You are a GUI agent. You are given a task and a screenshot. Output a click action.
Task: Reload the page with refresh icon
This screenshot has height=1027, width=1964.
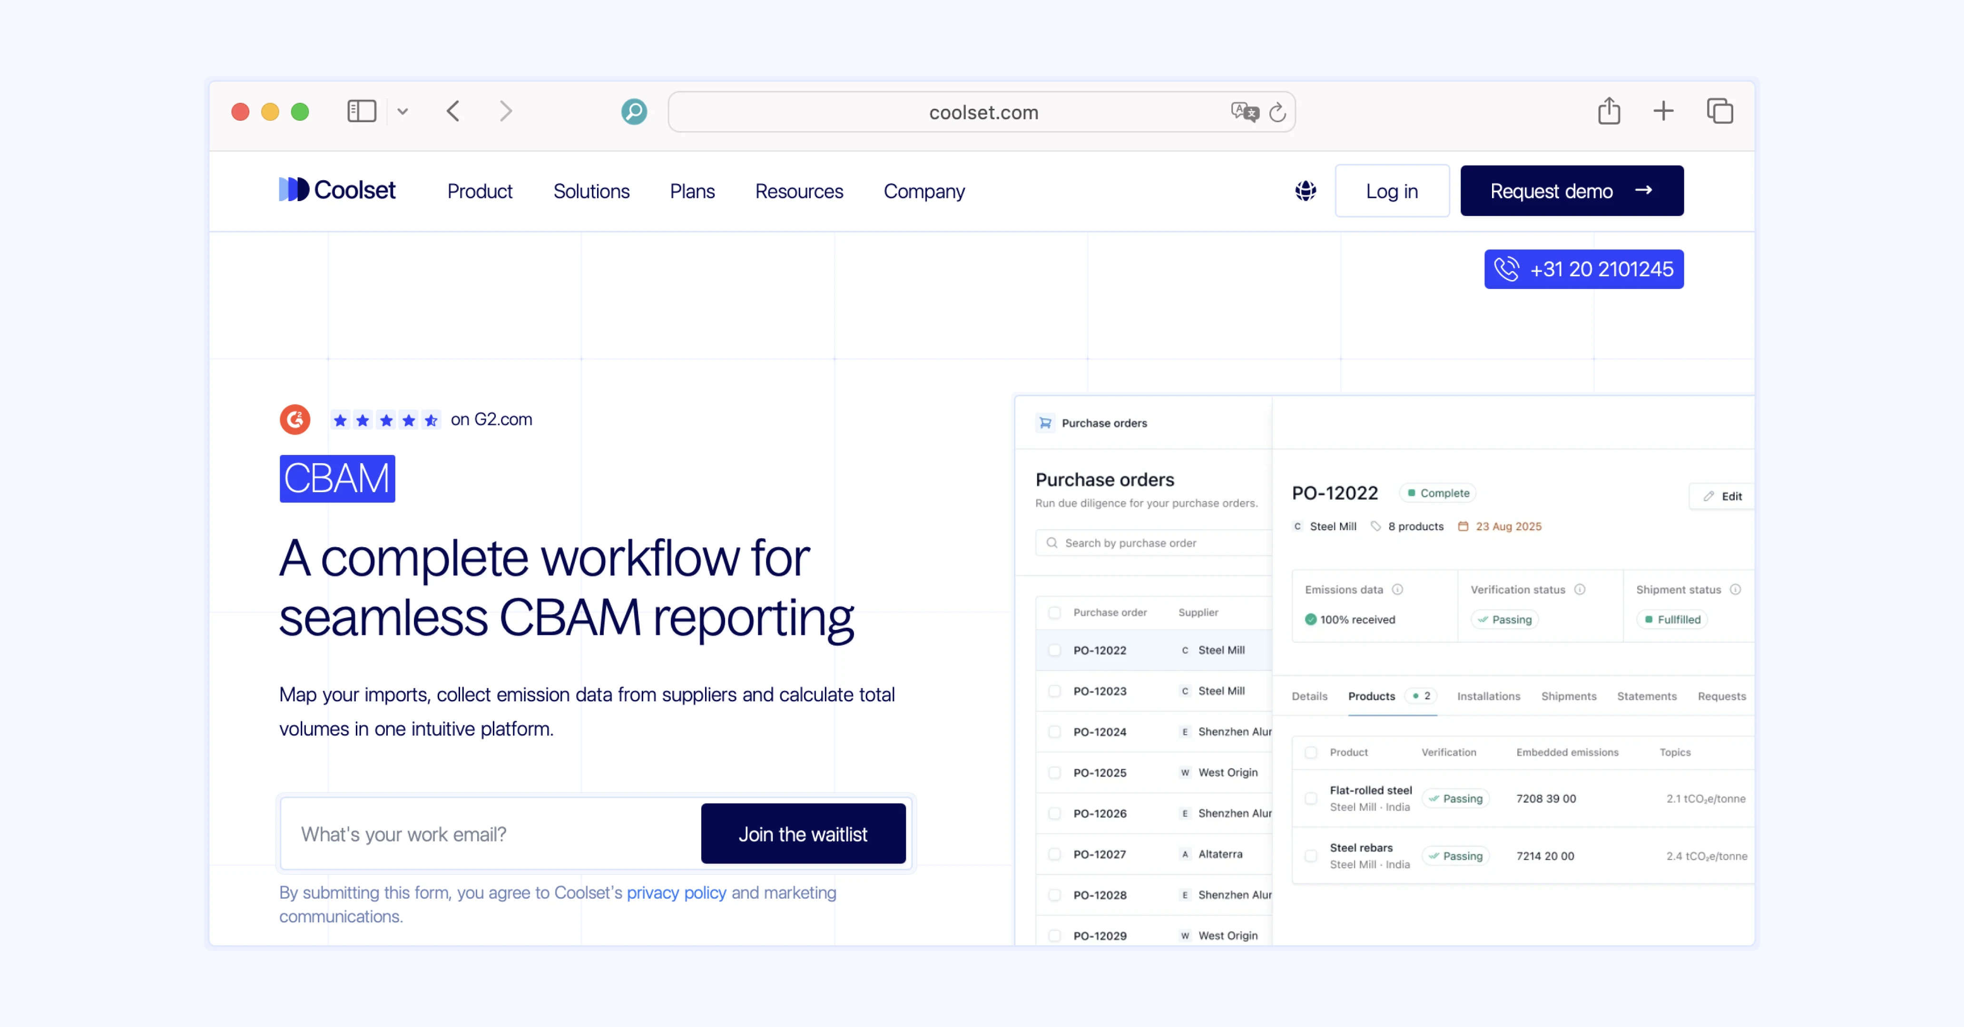click(x=1278, y=112)
